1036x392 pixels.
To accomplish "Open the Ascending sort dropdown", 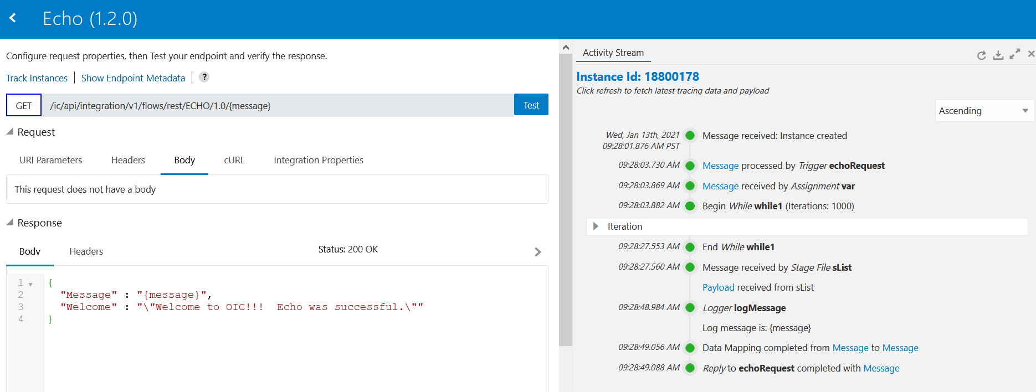I will tap(984, 111).
